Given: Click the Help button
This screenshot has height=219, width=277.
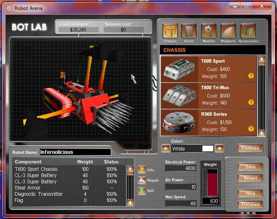Looking at the screenshot, I should coord(250,193).
